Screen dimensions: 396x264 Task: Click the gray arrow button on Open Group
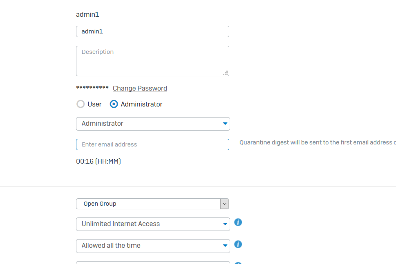pyautogui.click(x=224, y=204)
